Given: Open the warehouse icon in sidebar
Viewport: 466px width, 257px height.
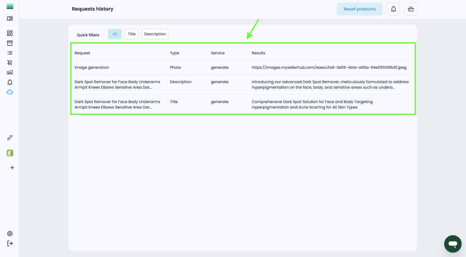Looking at the screenshot, I should coord(10,72).
